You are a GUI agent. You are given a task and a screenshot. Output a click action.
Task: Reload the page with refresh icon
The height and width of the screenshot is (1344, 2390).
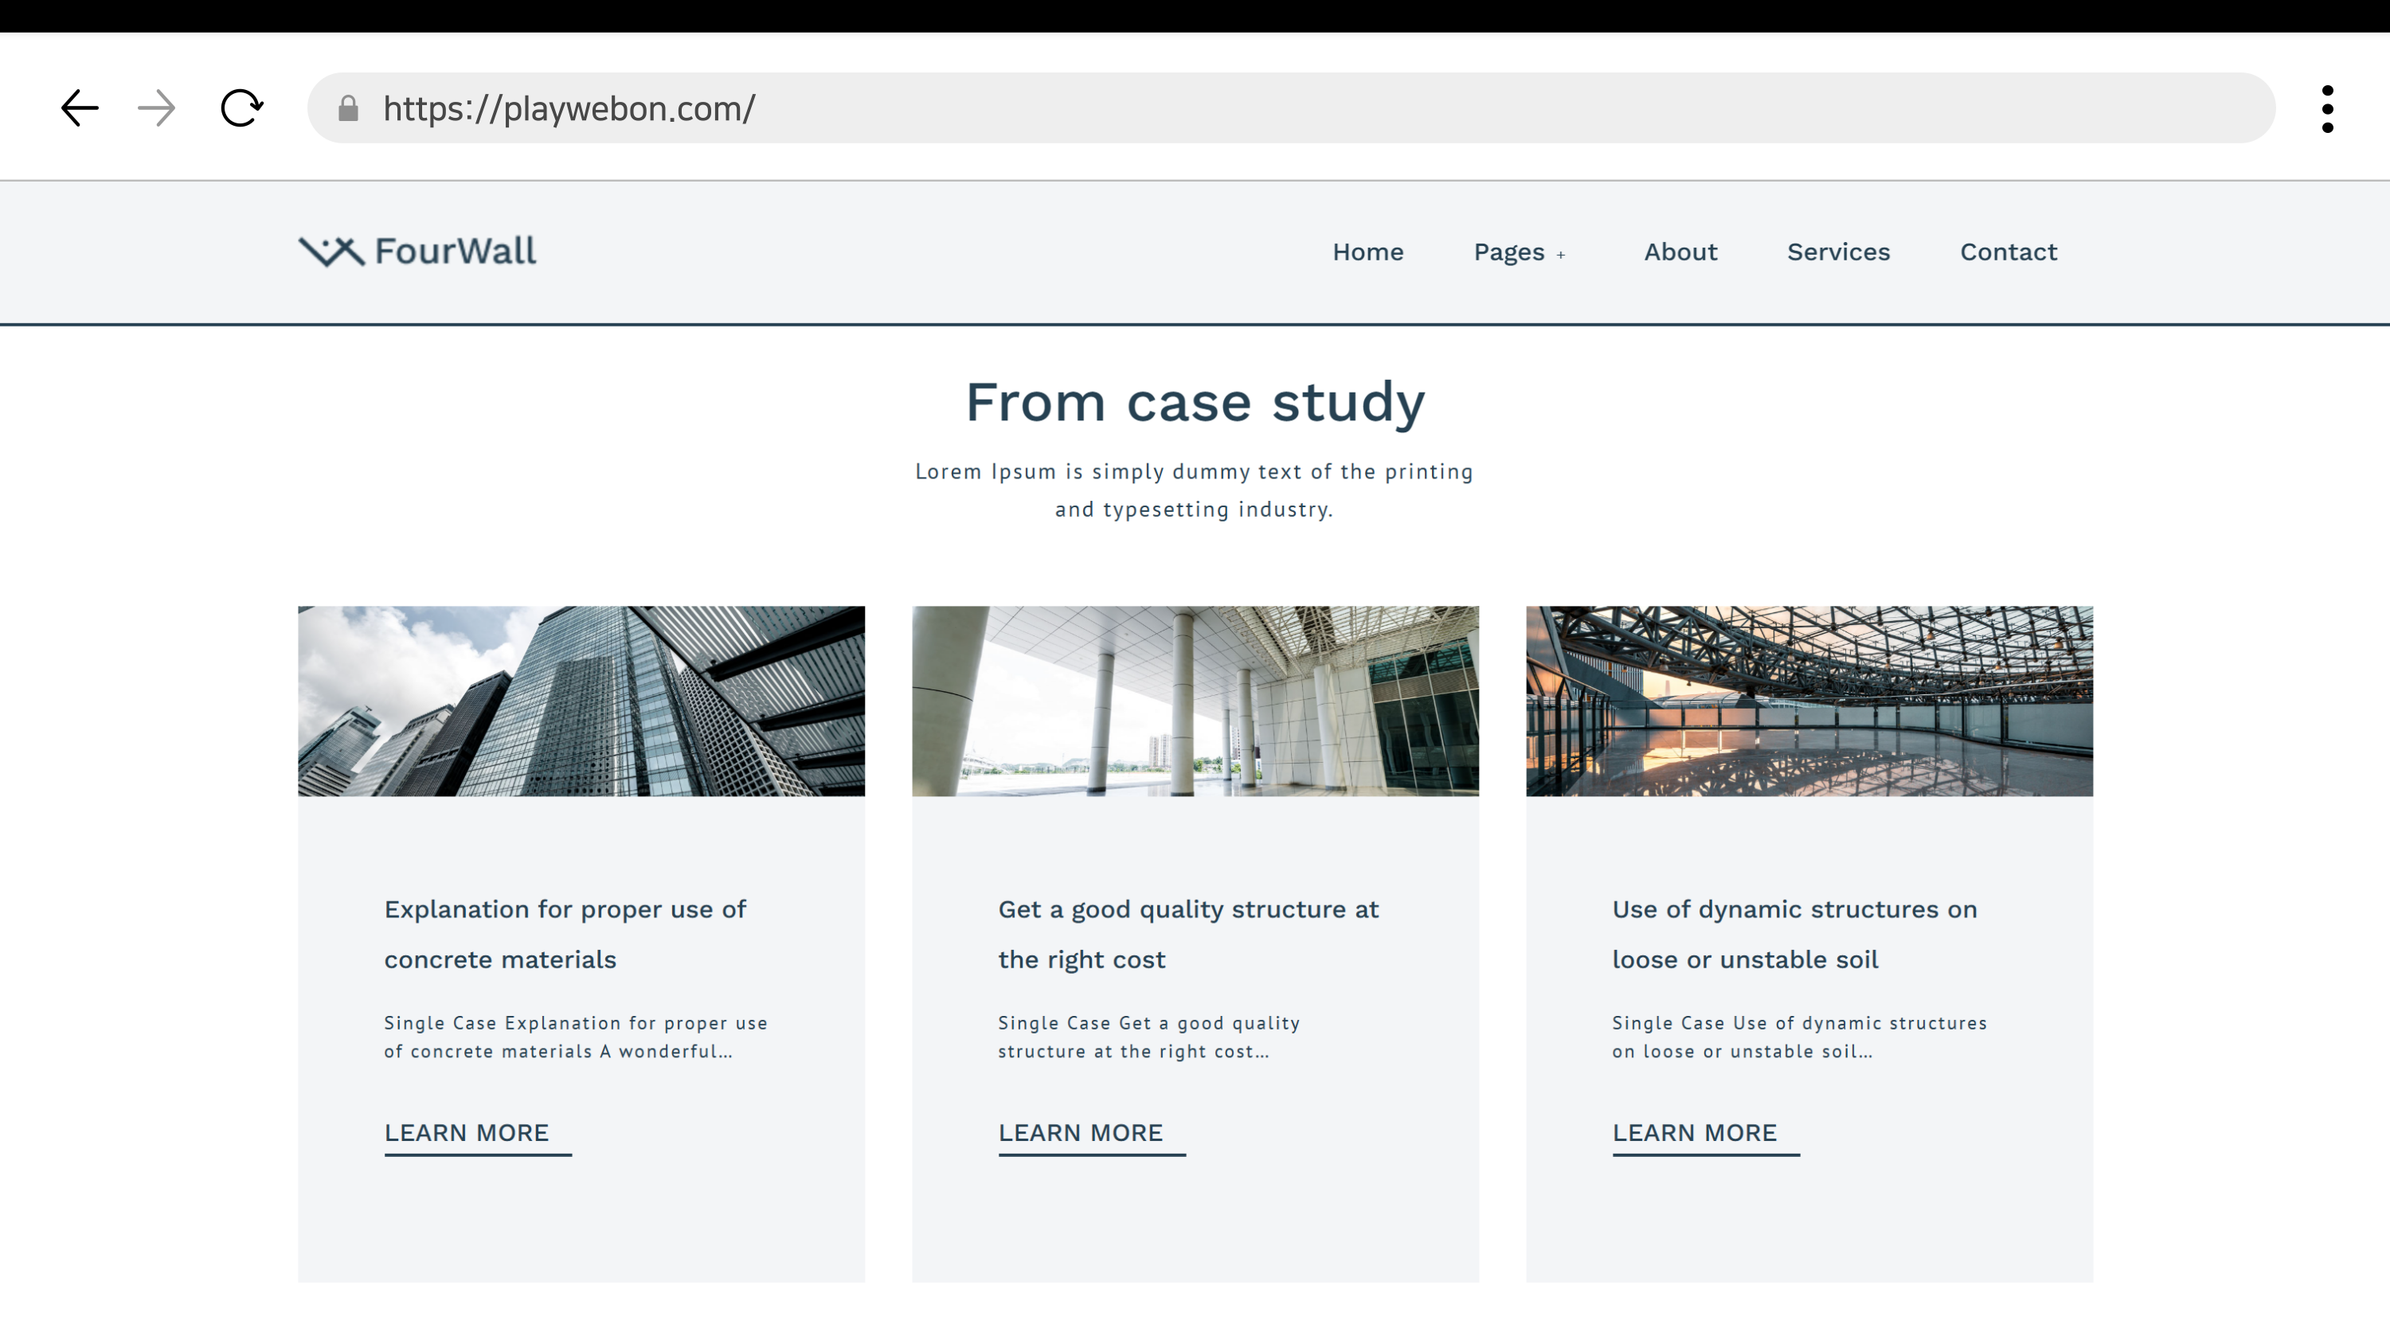point(241,108)
